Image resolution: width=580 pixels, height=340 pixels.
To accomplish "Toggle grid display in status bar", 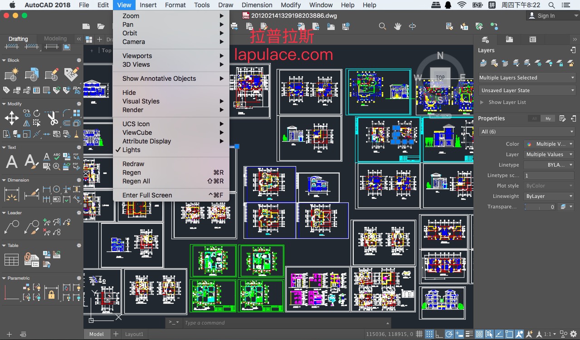I will click(x=419, y=334).
